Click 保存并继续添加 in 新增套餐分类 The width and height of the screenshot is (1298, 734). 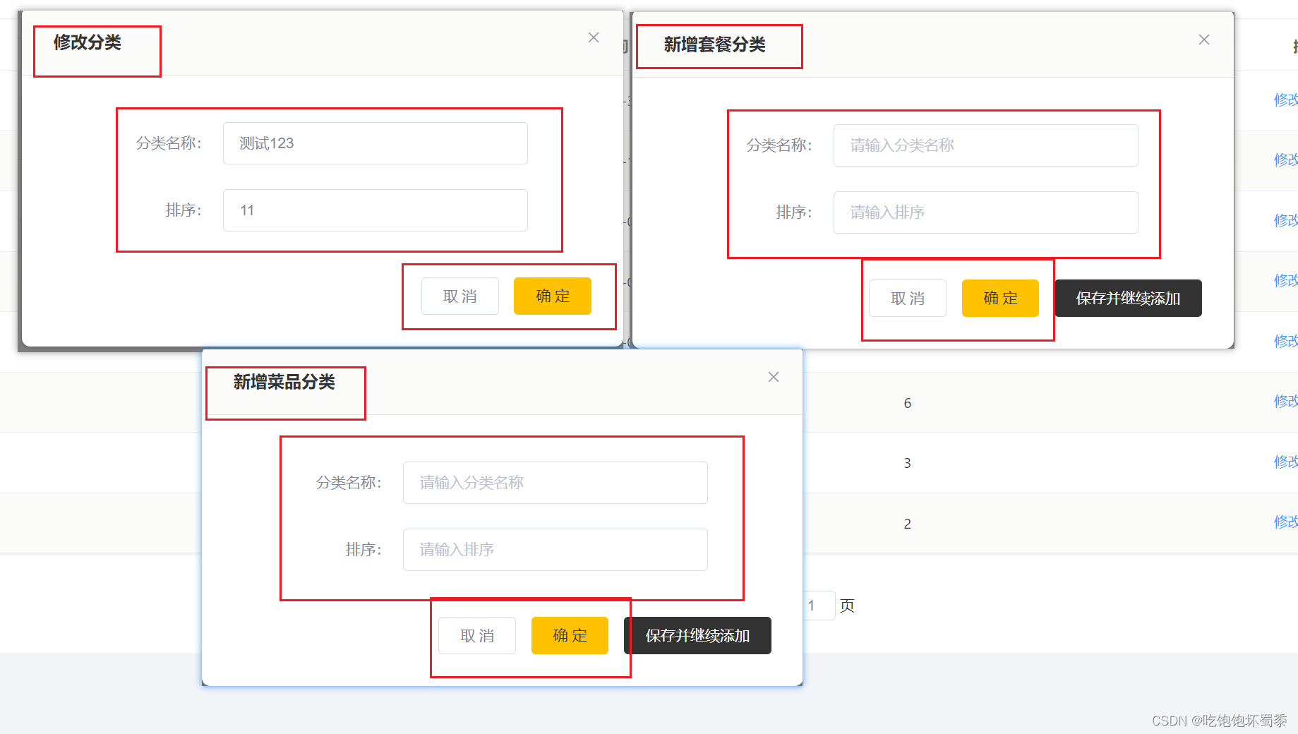[1127, 298]
